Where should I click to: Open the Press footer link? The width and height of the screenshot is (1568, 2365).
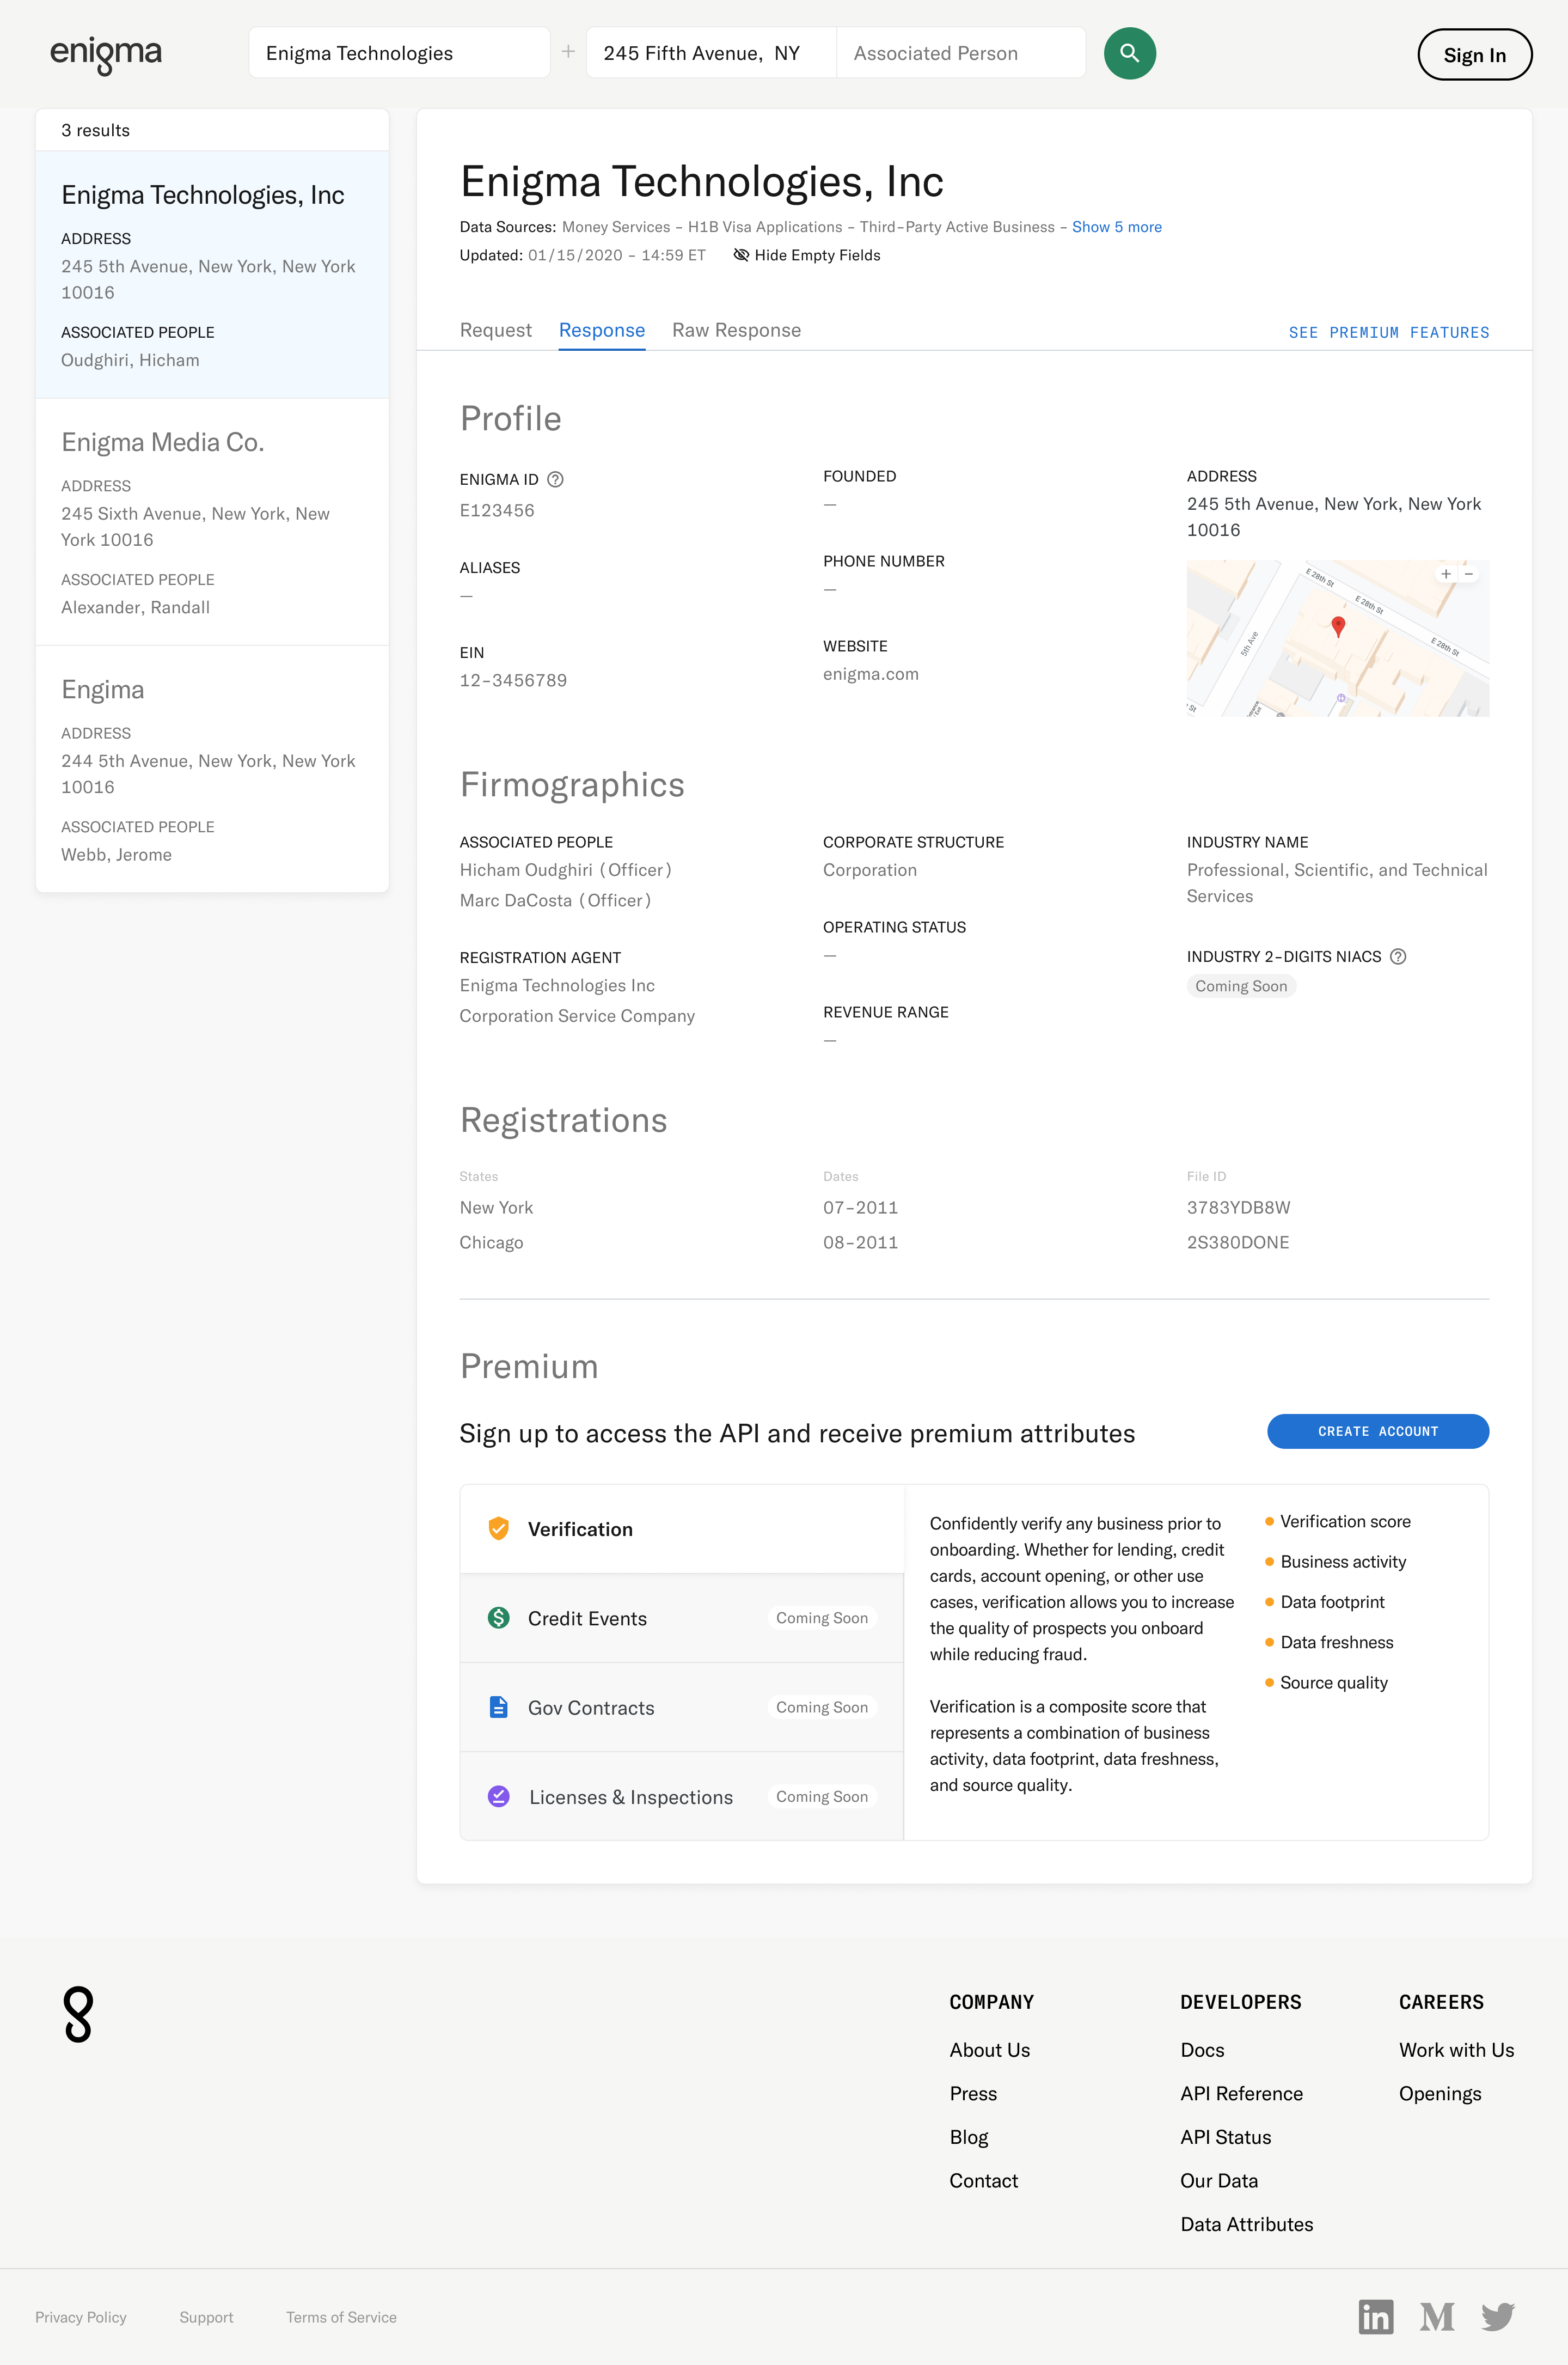(x=973, y=2094)
